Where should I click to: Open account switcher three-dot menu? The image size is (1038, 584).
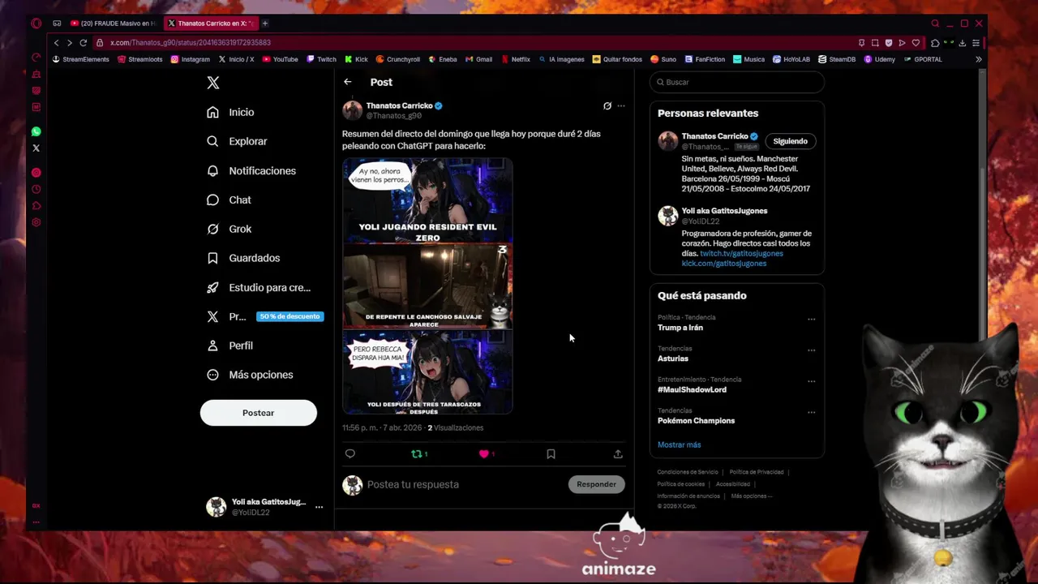319,507
